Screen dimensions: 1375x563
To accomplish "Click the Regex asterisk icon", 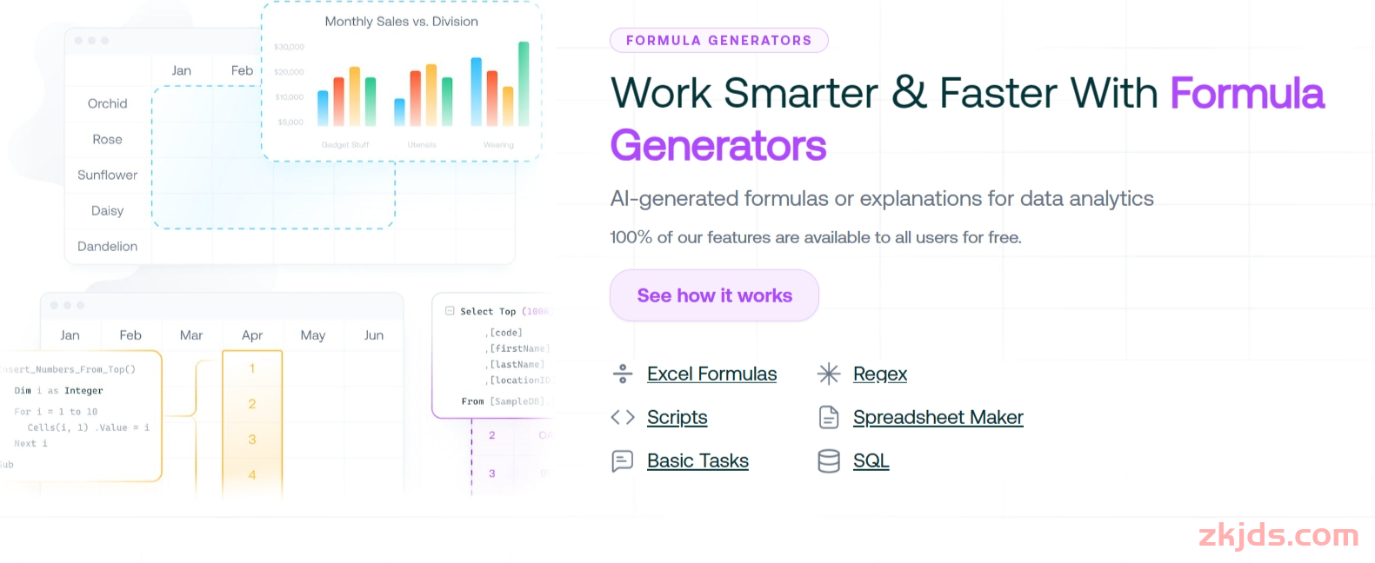I will (x=829, y=374).
